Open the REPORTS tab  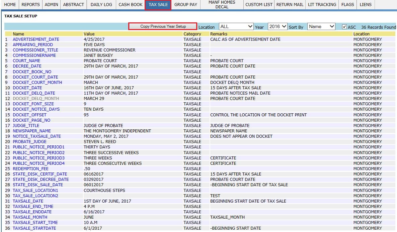coord(30,5)
